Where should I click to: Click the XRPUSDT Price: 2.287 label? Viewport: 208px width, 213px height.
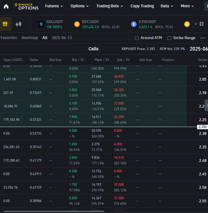(x=138, y=49)
